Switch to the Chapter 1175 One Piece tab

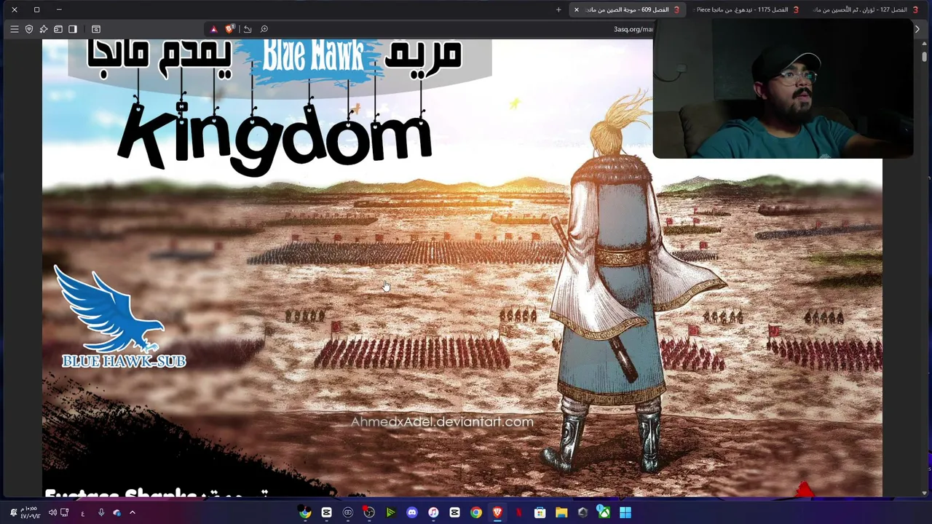click(x=746, y=9)
